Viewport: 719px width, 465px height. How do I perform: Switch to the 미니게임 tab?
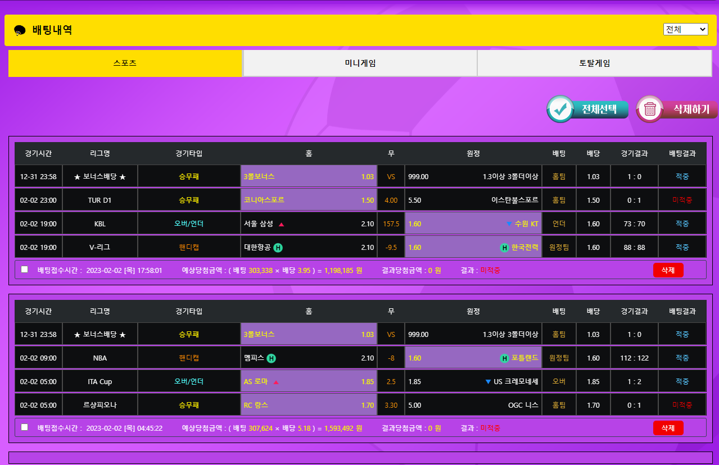coord(360,63)
